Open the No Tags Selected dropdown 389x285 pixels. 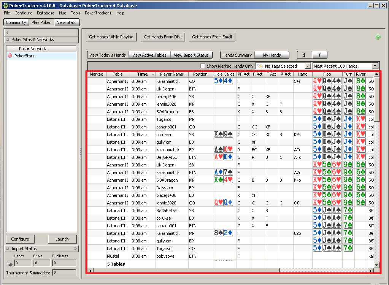(308, 66)
